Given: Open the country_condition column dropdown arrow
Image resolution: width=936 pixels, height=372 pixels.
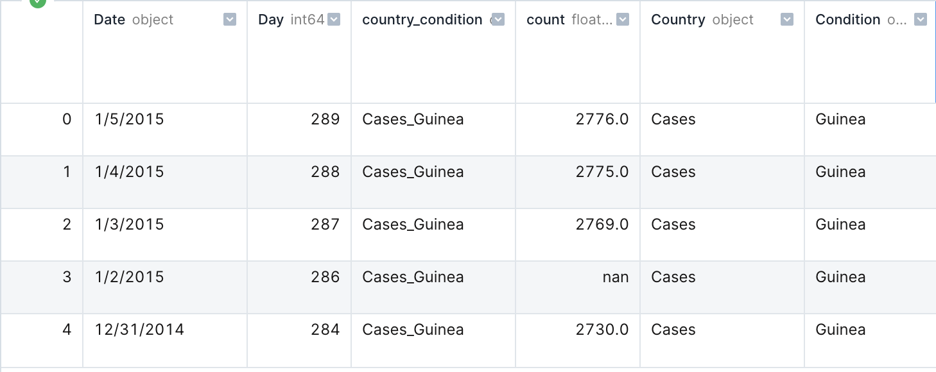Looking at the screenshot, I should point(498,20).
